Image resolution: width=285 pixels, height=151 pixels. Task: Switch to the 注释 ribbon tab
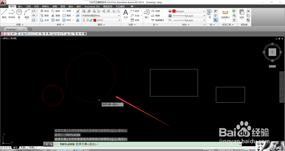click(x=28, y=6)
